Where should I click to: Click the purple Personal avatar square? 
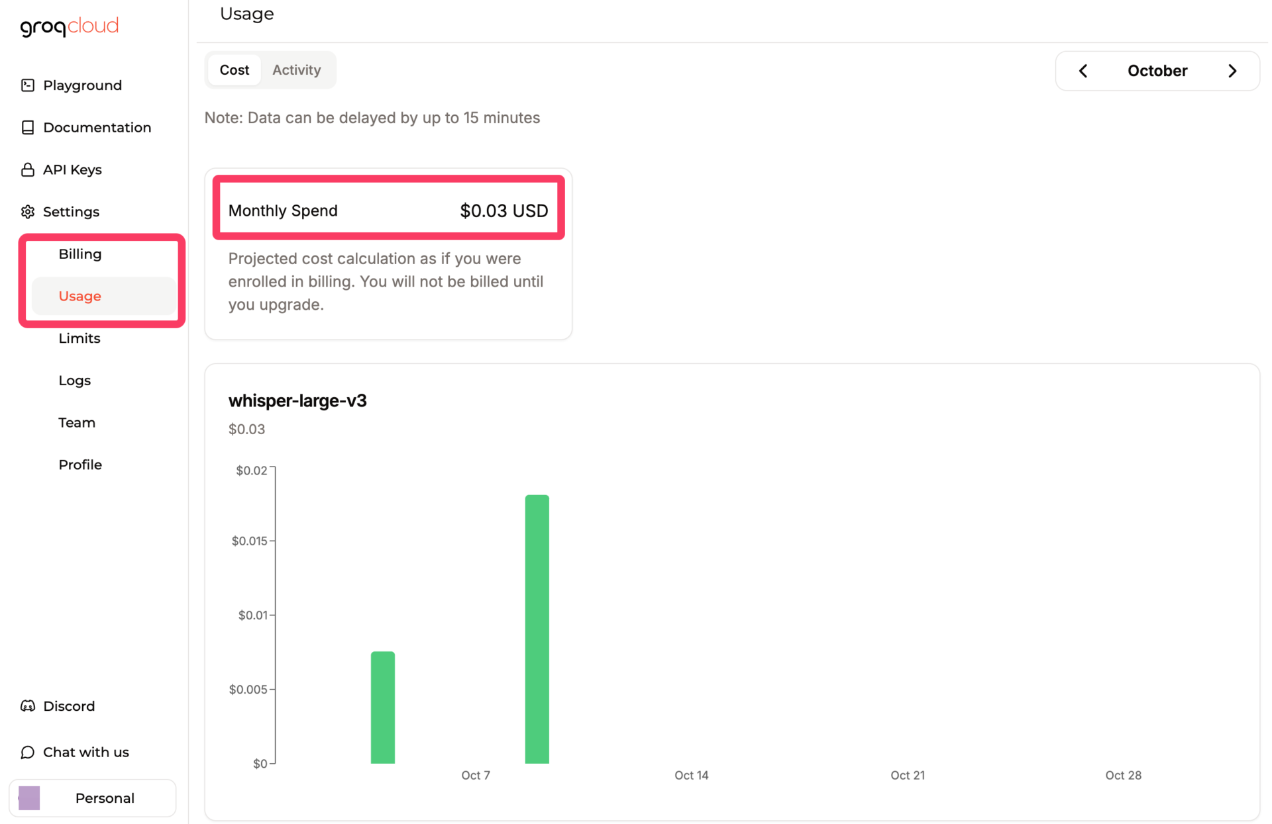click(29, 798)
